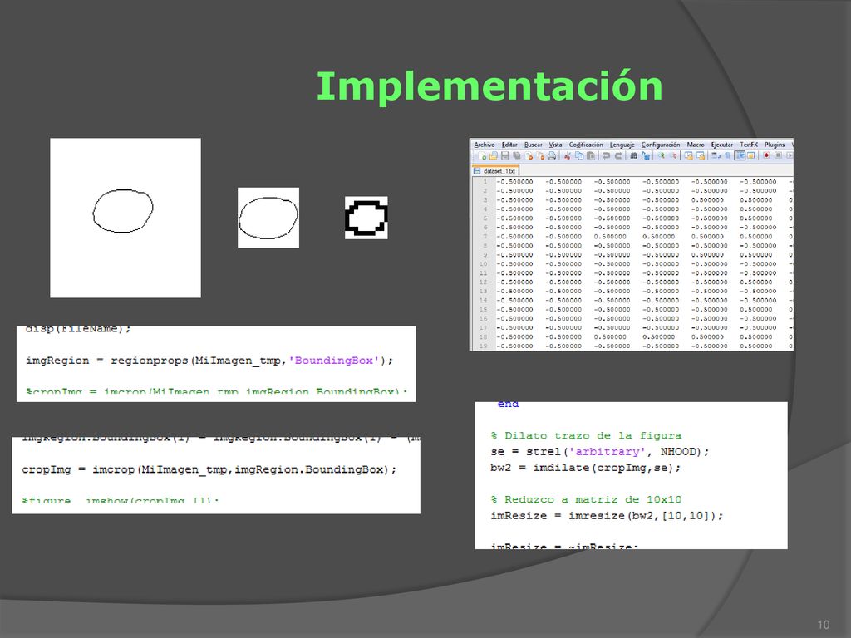
Task: Click the Zoom In icon
Action: (662, 155)
